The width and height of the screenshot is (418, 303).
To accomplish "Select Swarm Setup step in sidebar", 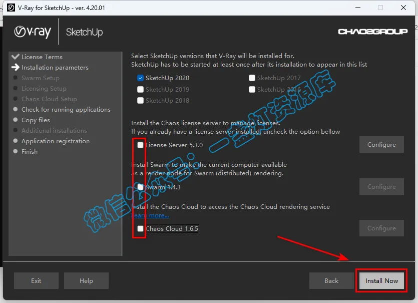I will click(x=41, y=78).
